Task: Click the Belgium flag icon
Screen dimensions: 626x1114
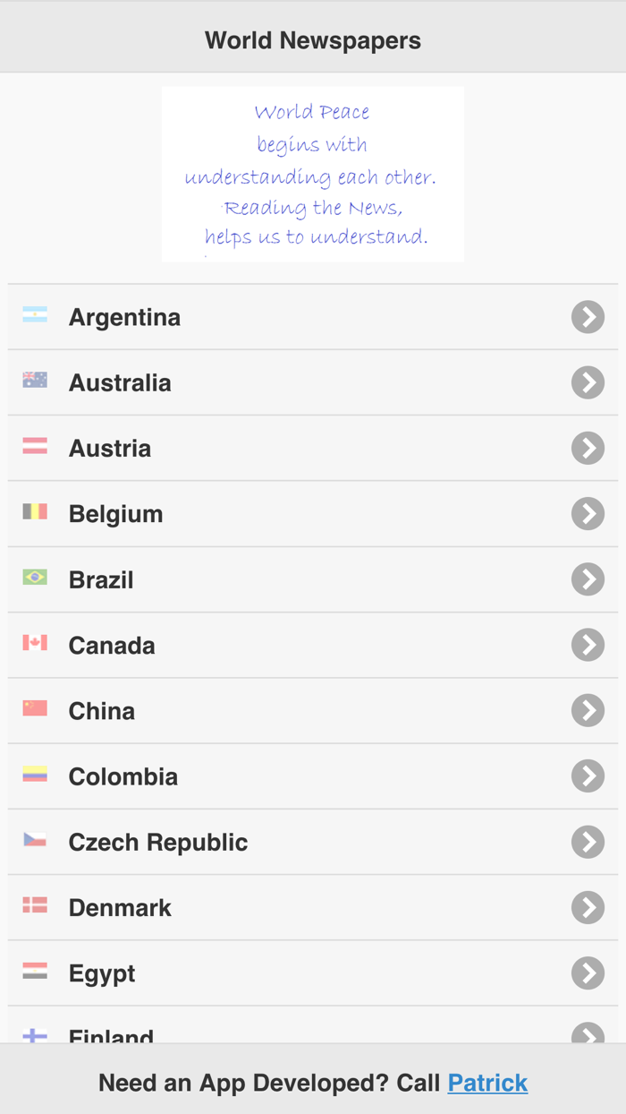Action: tap(34, 513)
